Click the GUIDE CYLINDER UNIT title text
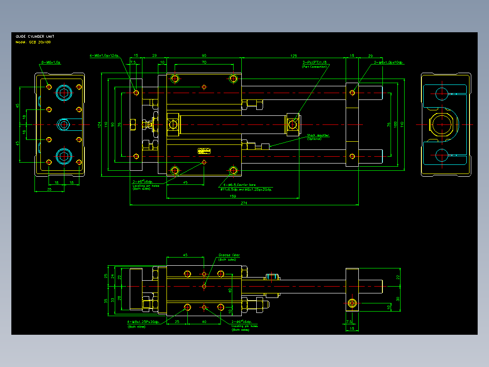Screen dimensions: 489x367 coord(35,36)
